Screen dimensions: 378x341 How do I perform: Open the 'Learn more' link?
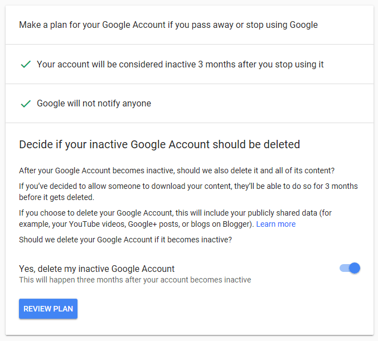(x=275, y=224)
